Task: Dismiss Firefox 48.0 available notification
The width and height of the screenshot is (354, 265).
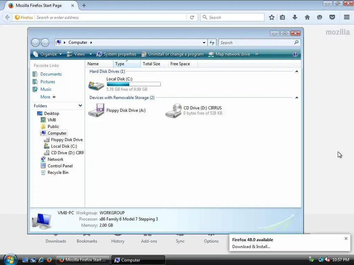Action: [346, 238]
